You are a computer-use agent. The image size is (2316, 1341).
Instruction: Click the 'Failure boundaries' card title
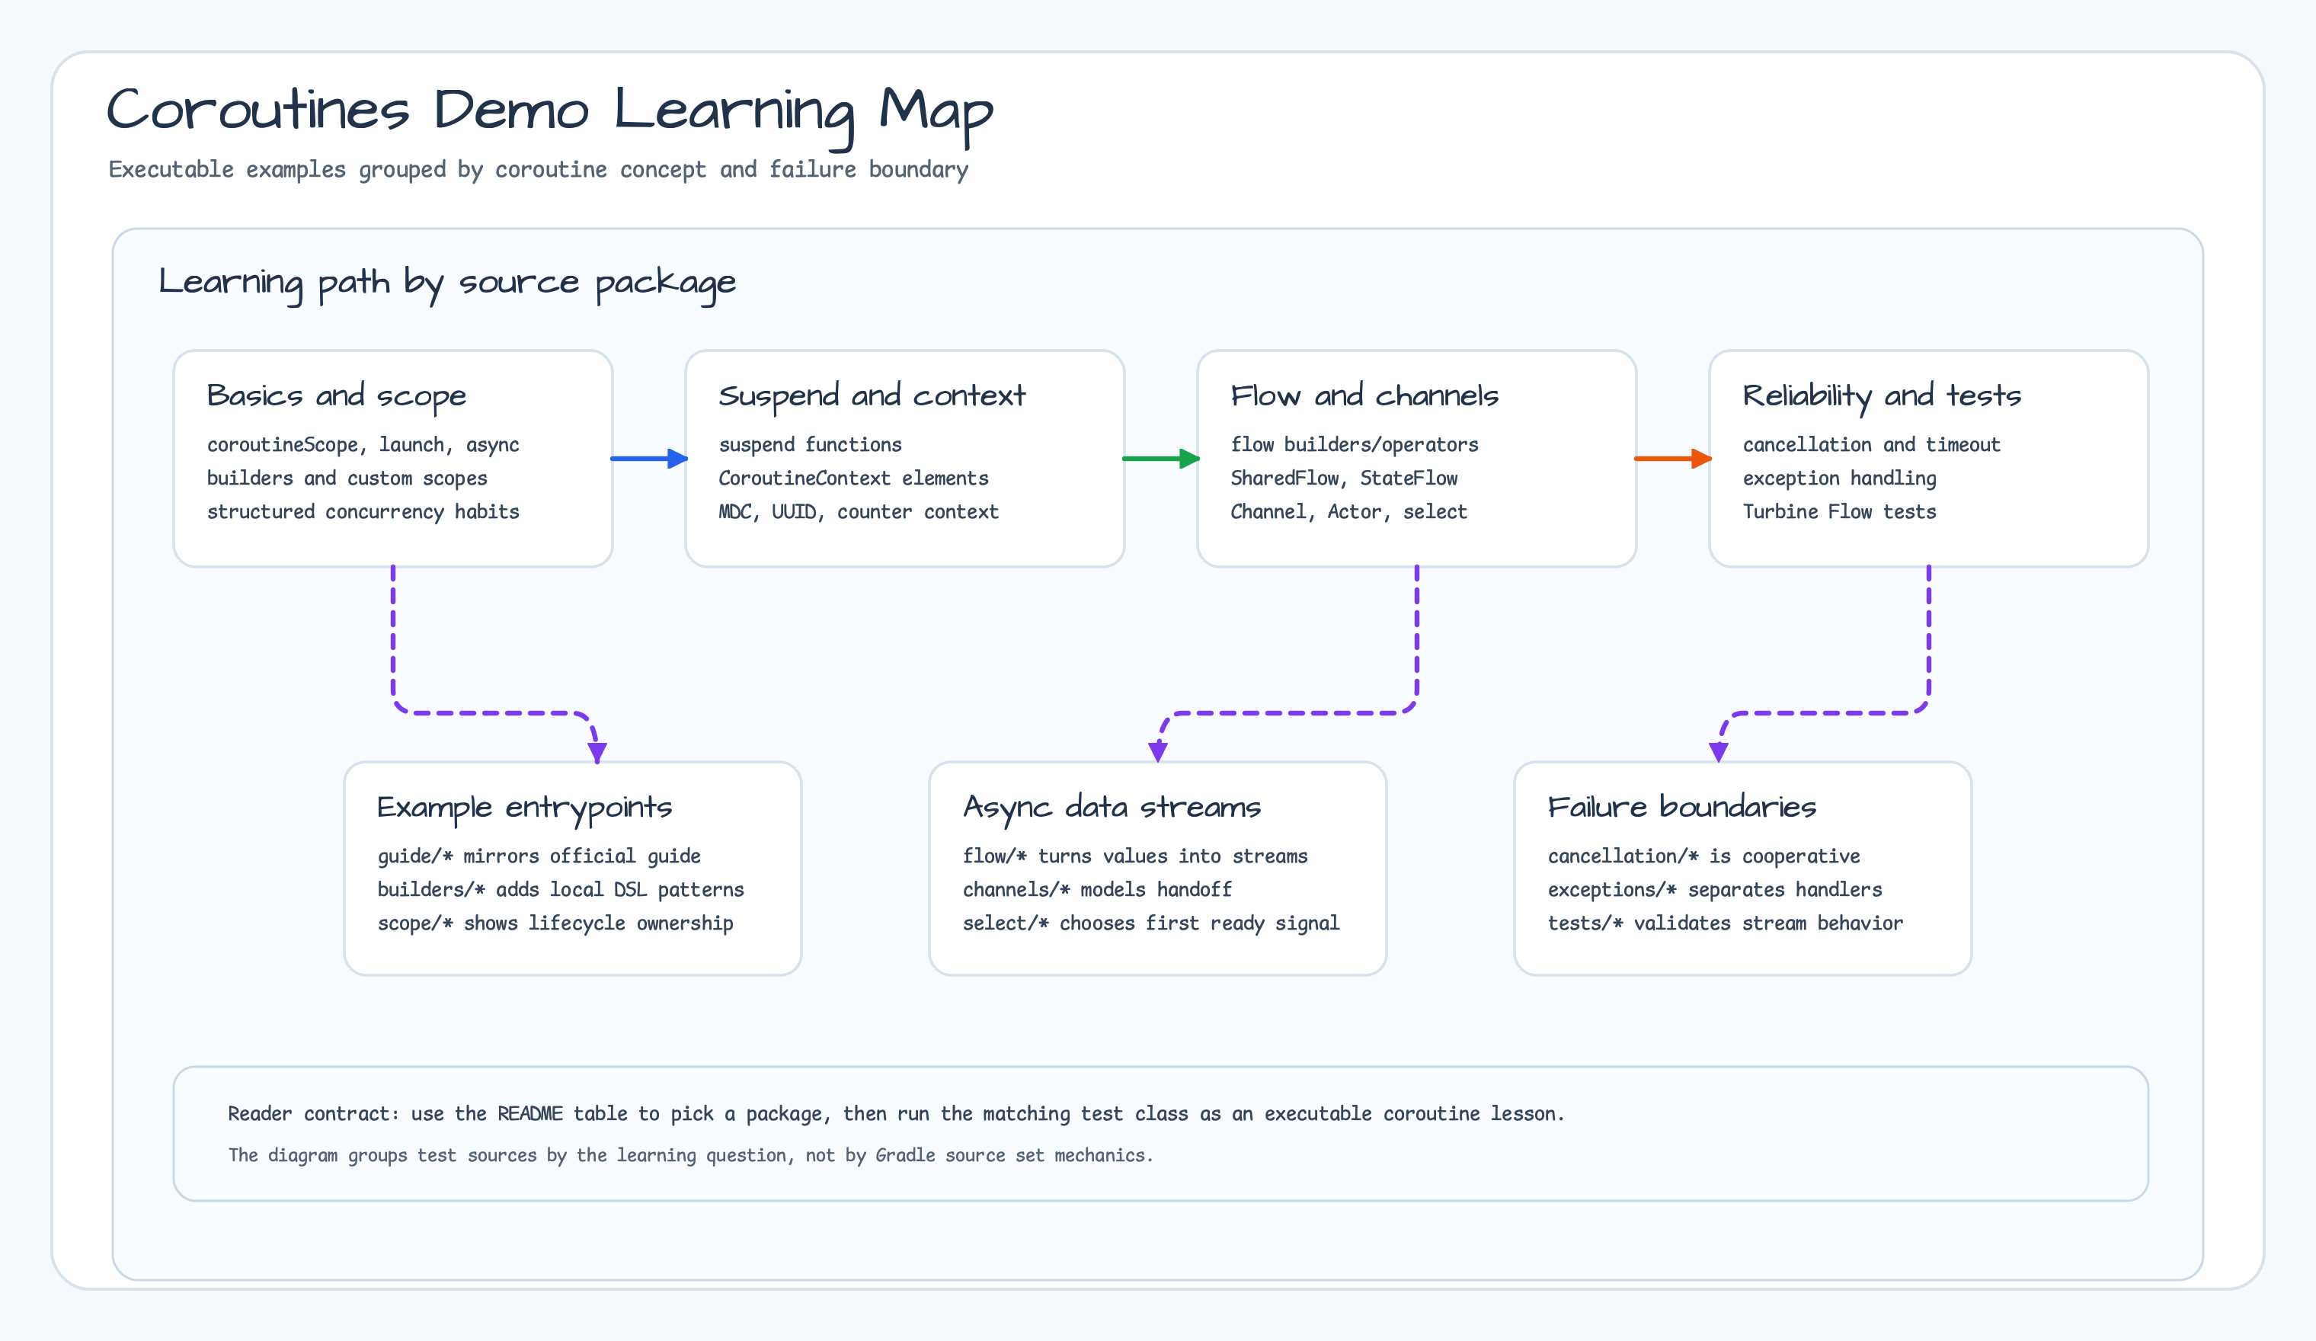click(1682, 808)
